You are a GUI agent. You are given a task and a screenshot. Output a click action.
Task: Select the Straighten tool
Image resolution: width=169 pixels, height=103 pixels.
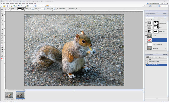[2, 34]
